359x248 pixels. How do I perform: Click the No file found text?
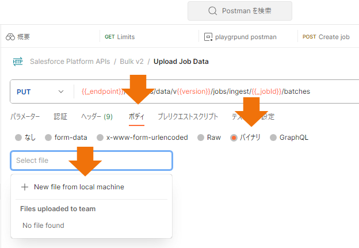(43, 226)
